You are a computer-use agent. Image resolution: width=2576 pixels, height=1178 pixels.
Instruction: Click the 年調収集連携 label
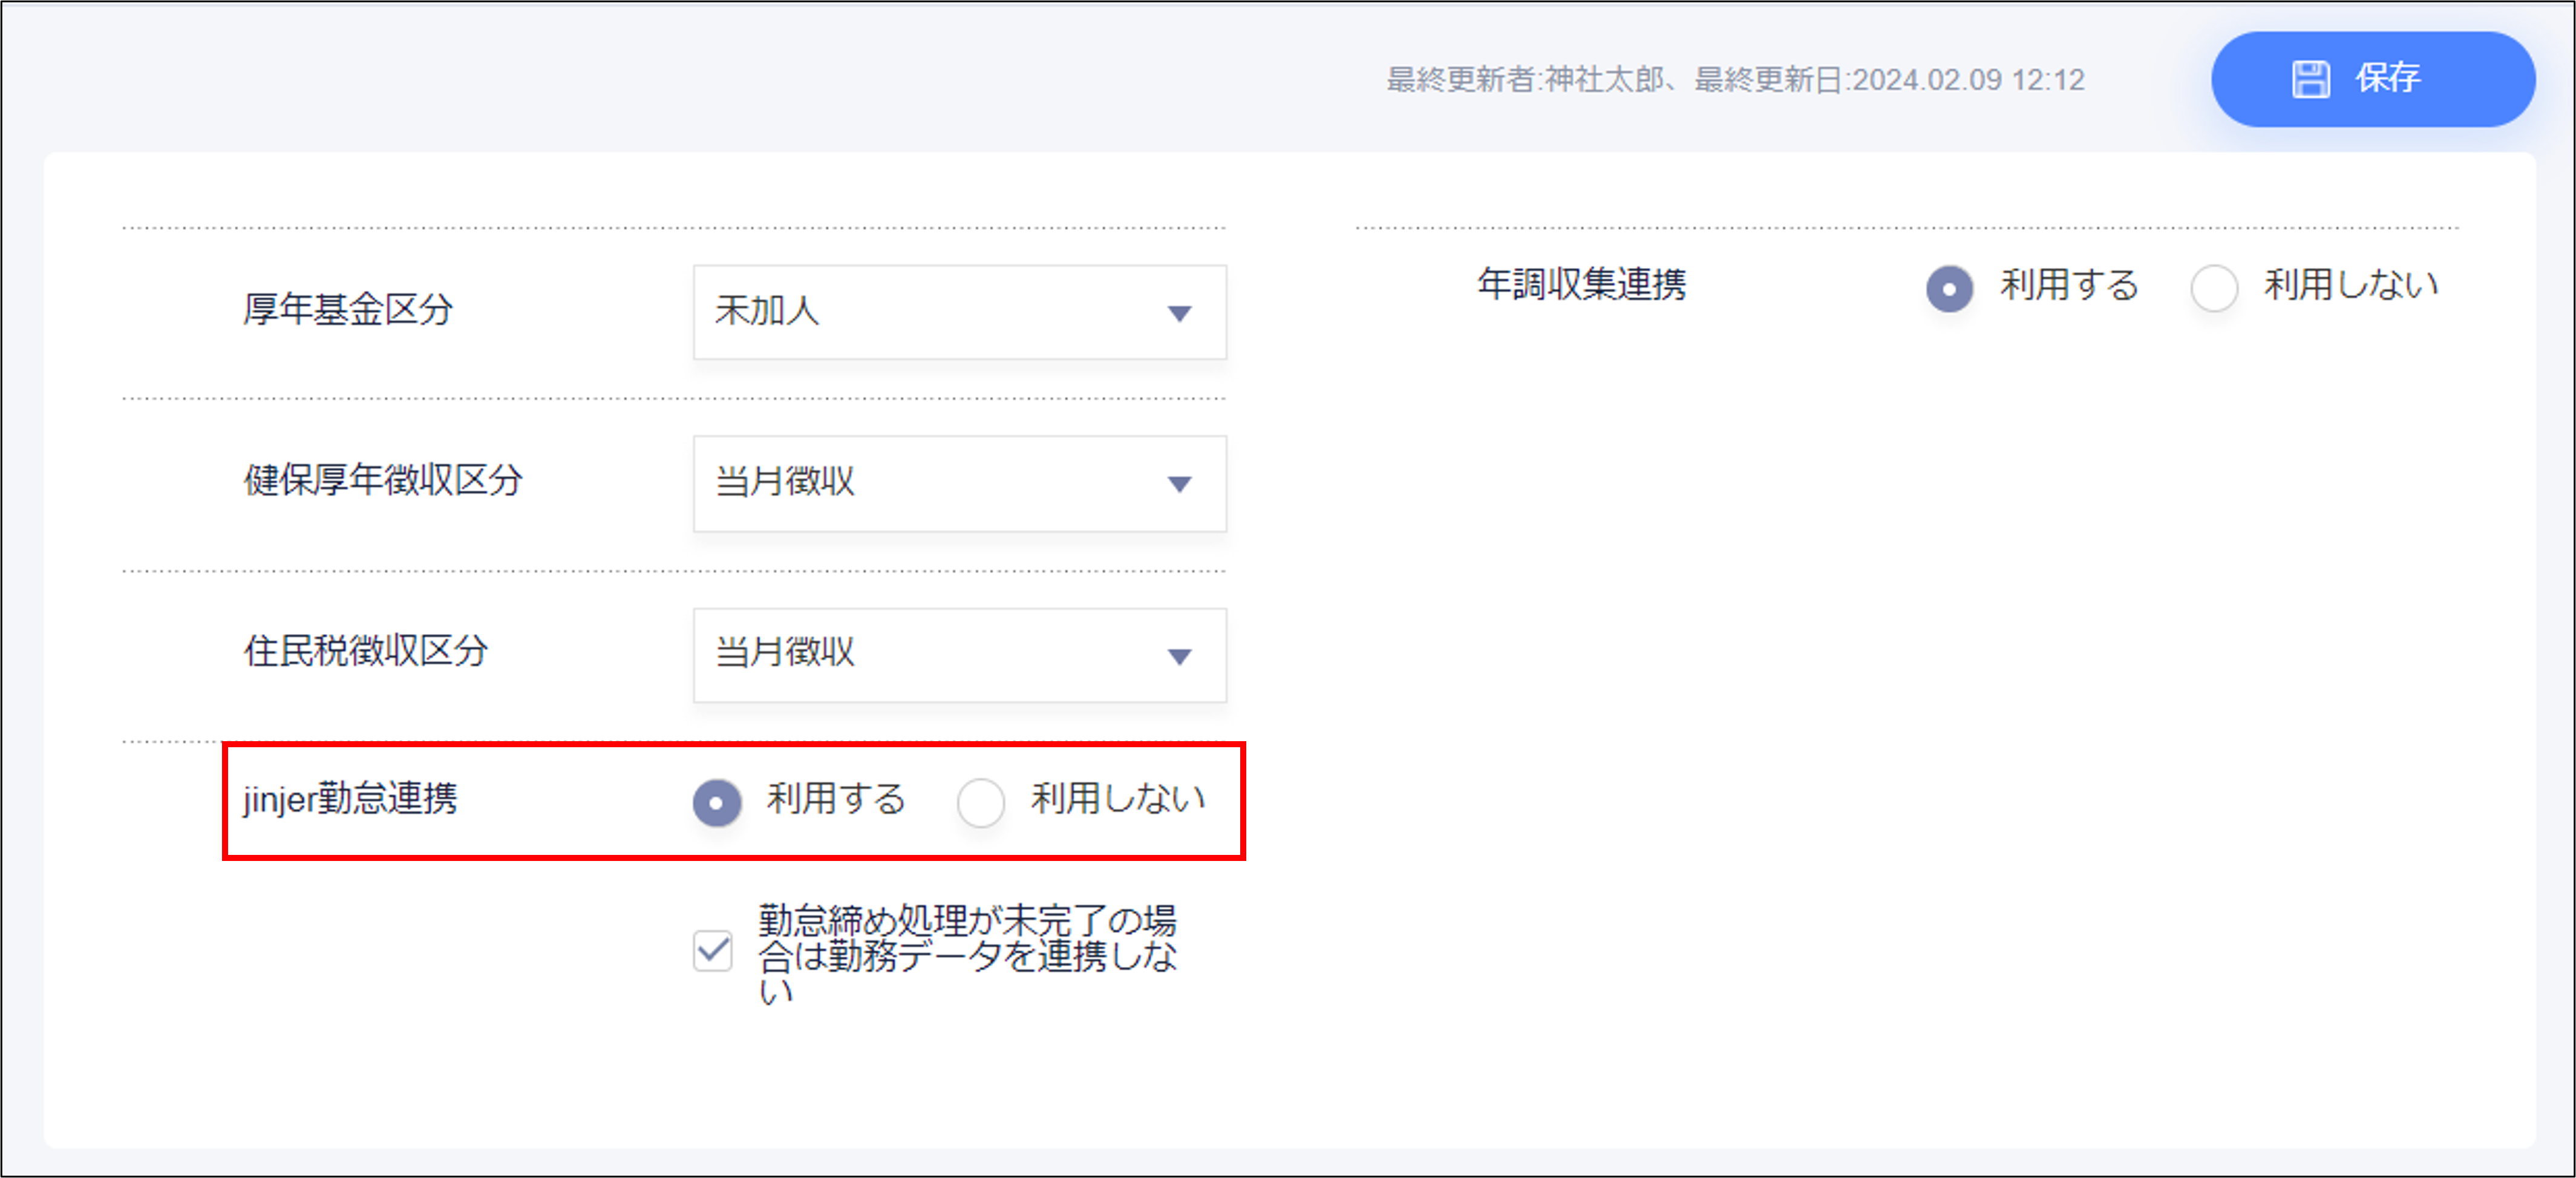[1582, 285]
